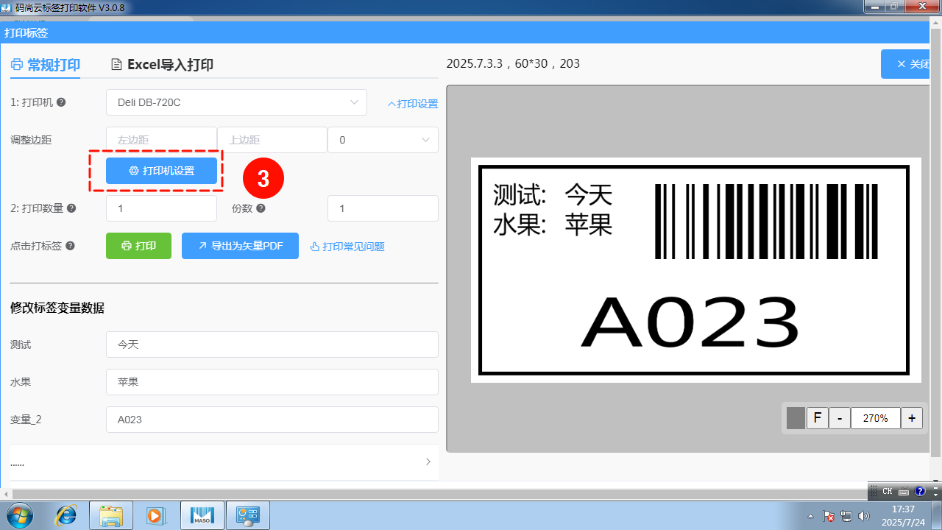Open the Windows Start menu
This screenshot has width=942, height=530.
[x=19, y=515]
